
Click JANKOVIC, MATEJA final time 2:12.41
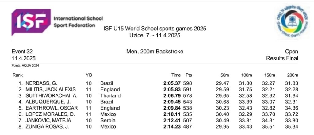point(172,120)
